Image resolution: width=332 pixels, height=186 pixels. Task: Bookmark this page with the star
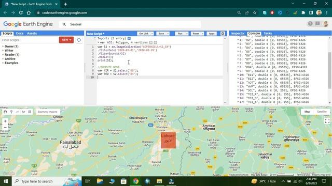point(255,12)
